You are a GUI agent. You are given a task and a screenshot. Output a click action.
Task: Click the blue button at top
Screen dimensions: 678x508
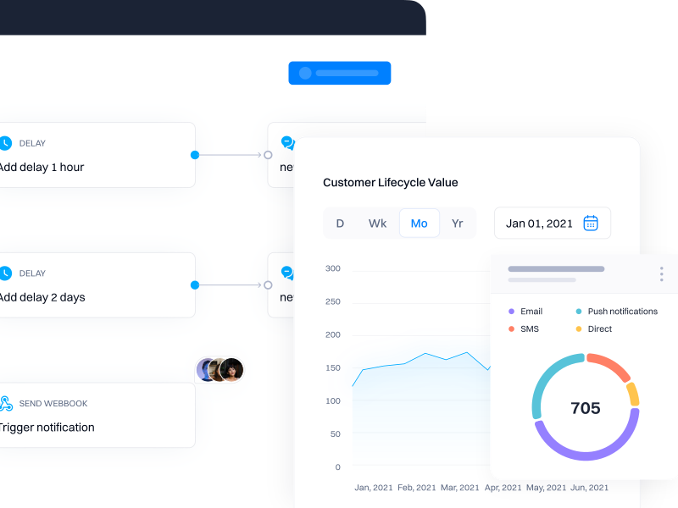pos(339,73)
